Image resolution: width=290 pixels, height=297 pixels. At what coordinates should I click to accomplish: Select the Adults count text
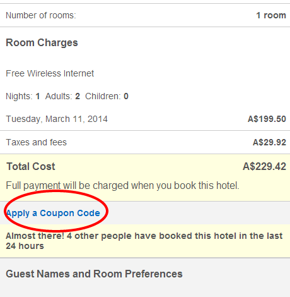pos(62,96)
